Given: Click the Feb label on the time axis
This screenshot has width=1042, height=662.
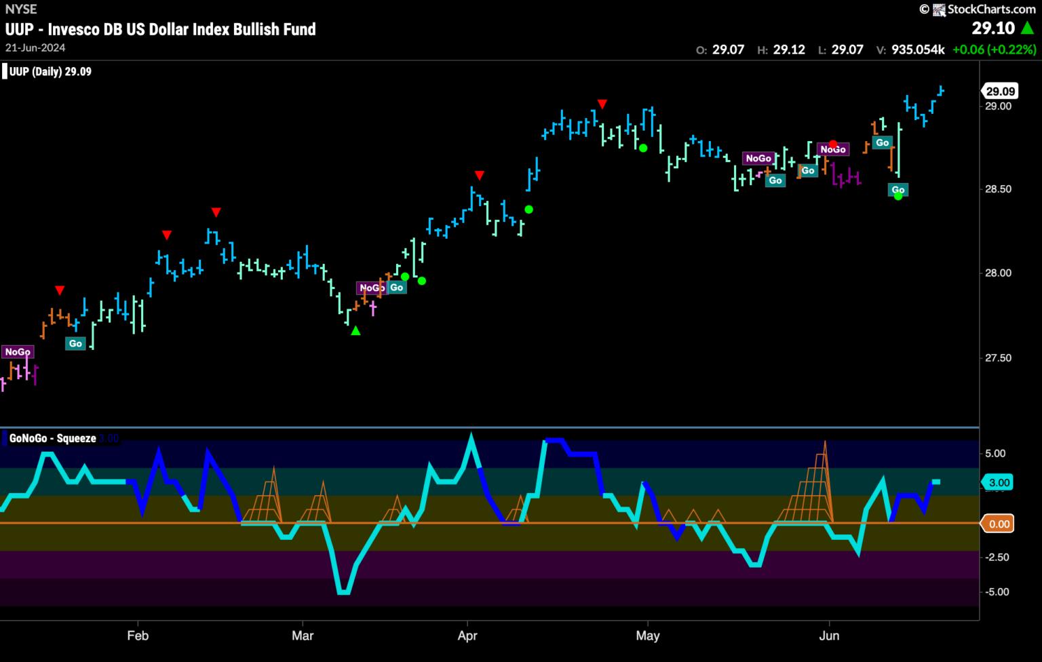Looking at the screenshot, I should (x=138, y=636).
